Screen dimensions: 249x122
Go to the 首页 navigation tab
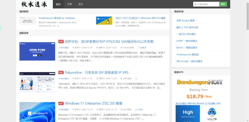[x=58, y=4]
